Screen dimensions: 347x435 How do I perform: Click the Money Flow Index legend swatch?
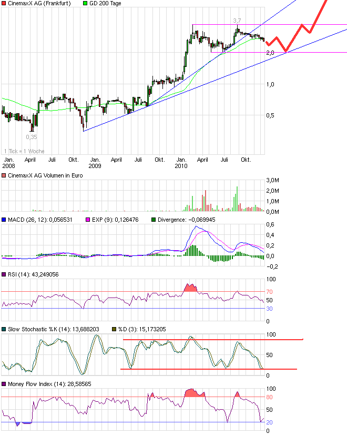click(x=4, y=384)
